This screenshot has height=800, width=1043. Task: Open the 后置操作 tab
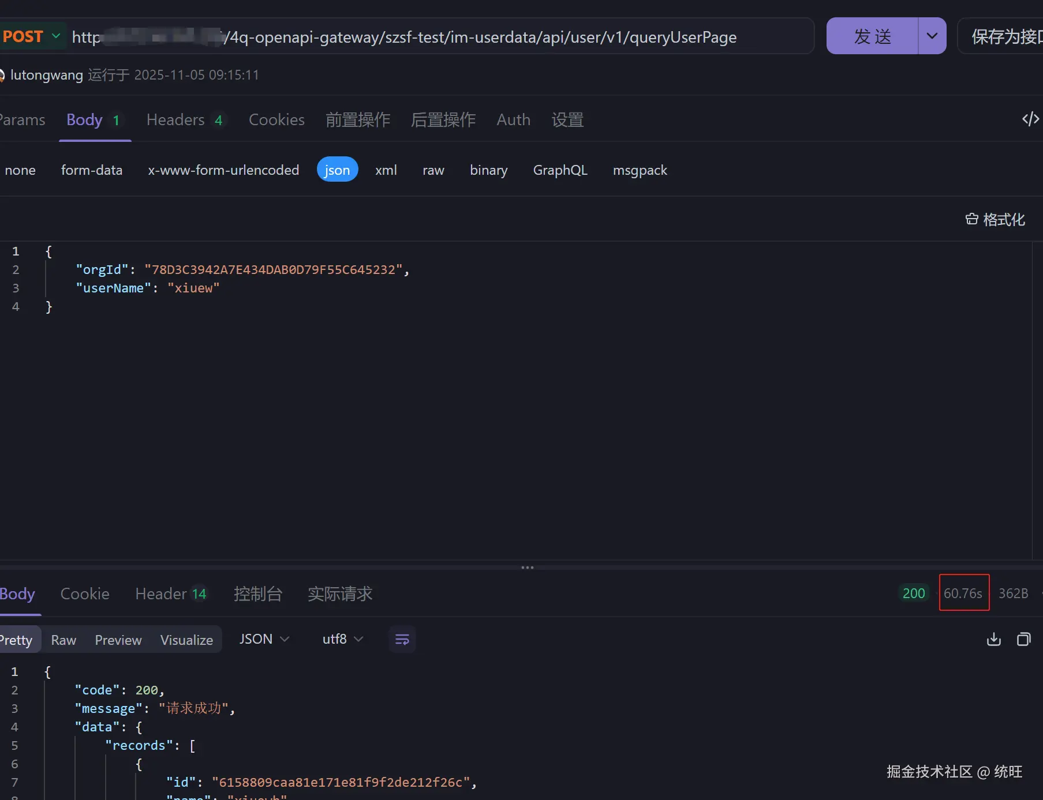(x=443, y=120)
